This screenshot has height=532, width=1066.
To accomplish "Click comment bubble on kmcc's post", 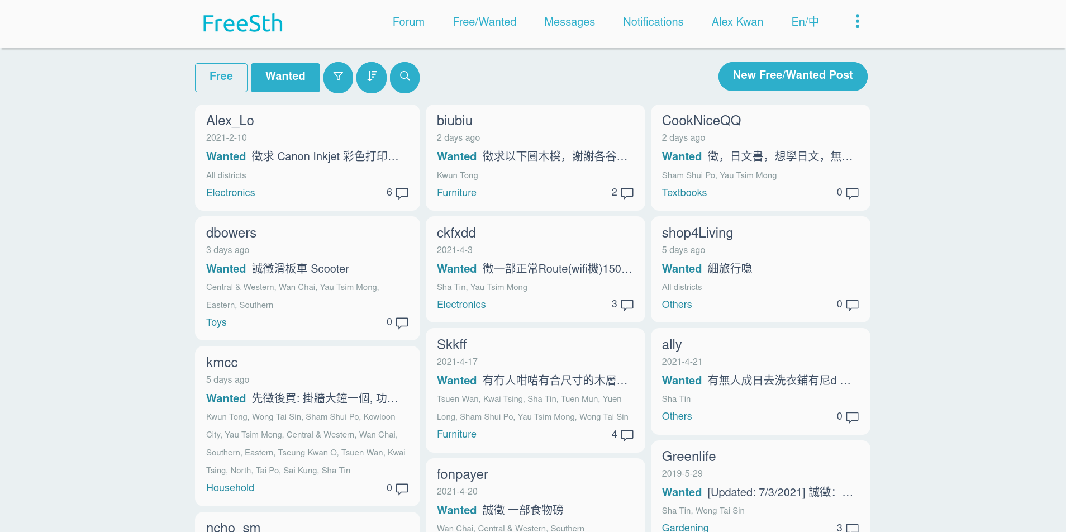I will [x=402, y=489].
